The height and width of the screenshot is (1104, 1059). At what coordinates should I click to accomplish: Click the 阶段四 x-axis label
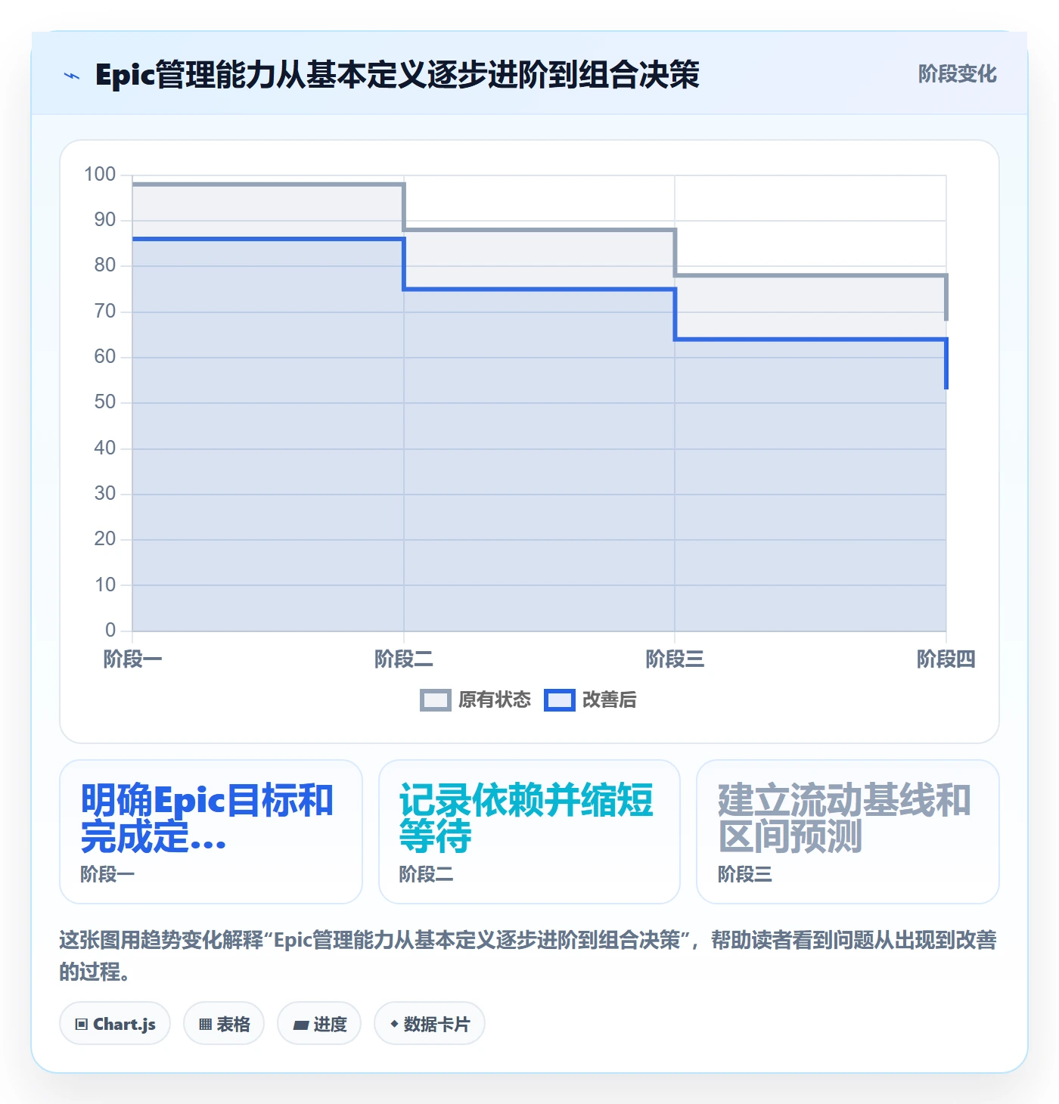[946, 659]
